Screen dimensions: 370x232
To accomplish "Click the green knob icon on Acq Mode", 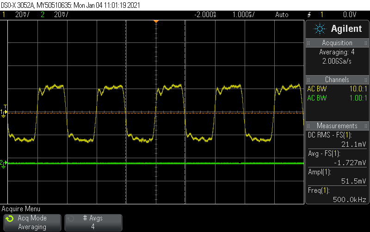I will pyautogui.click(x=10, y=218).
